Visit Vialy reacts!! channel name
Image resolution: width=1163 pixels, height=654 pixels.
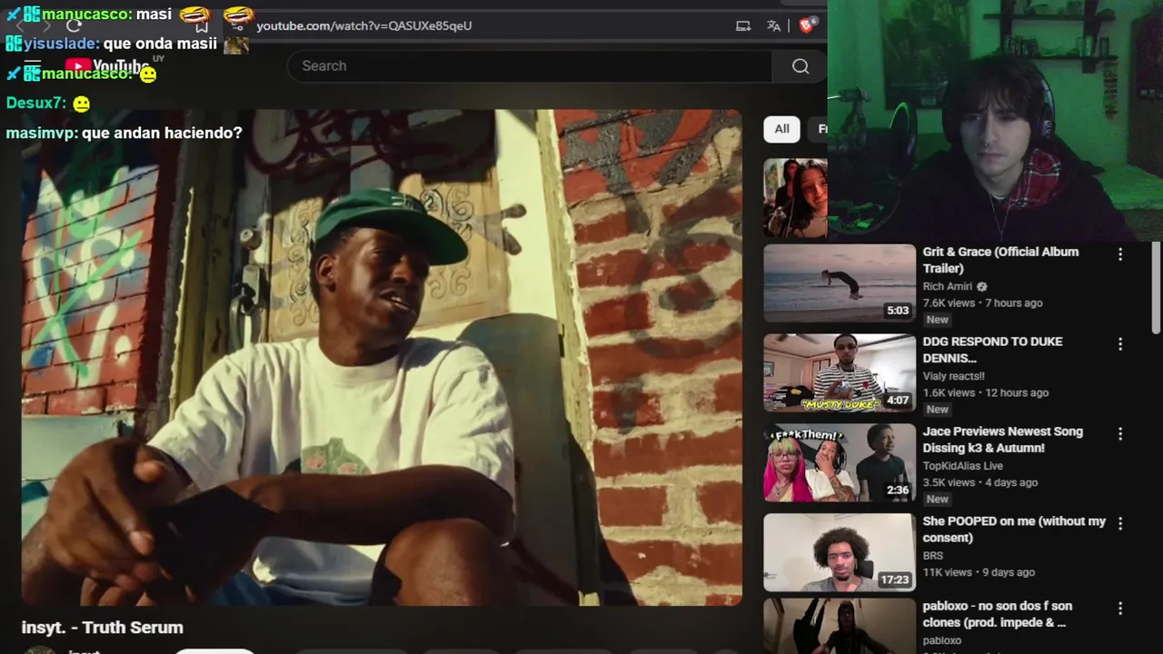tap(954, 376)
